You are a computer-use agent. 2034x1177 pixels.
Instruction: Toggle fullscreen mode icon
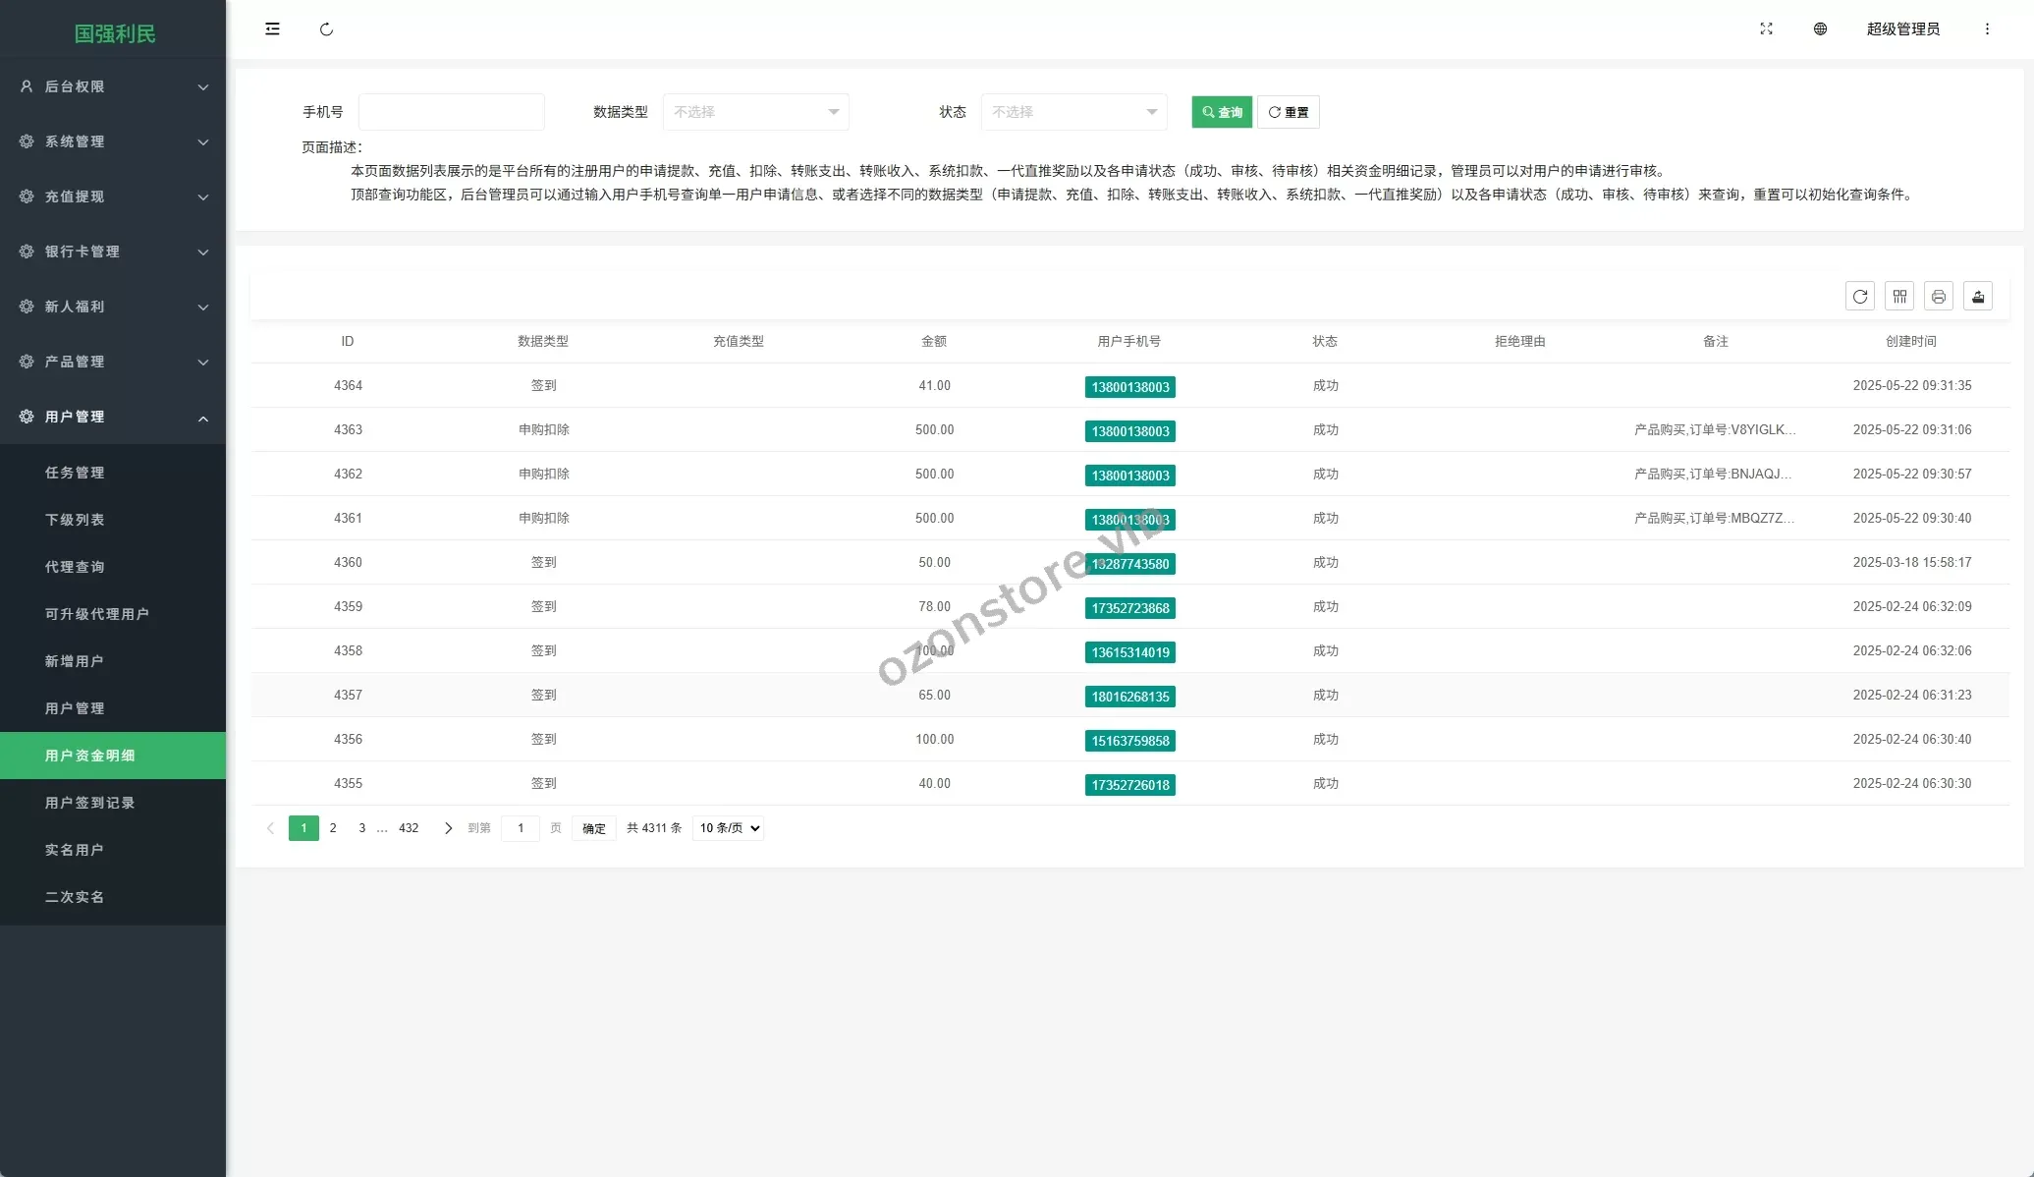point(1766,29)
